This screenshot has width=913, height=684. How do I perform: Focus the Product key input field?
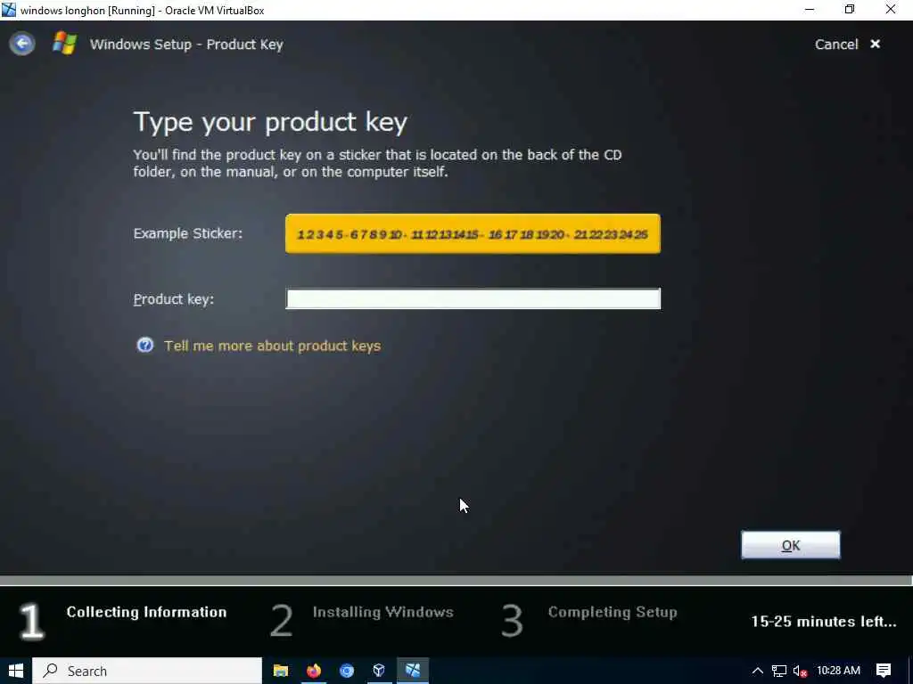click(473, 298)
